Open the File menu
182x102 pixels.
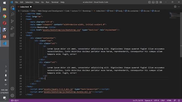16,2
